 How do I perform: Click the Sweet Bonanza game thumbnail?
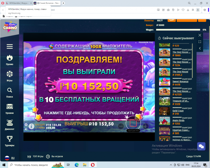coord(164,82)
